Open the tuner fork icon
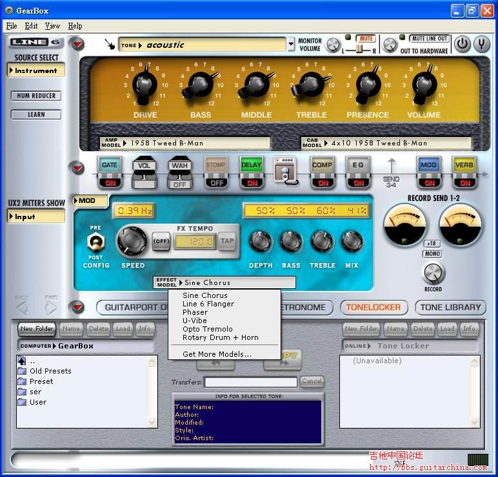Screen dimensions: 498x477 pos(481,44)
